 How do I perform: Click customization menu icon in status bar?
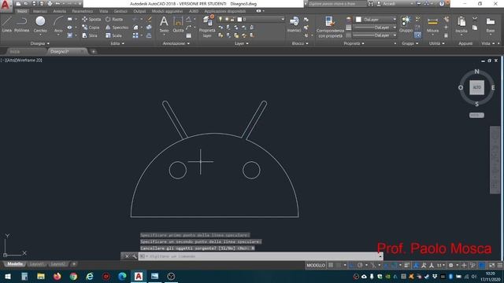coord(500,266)
